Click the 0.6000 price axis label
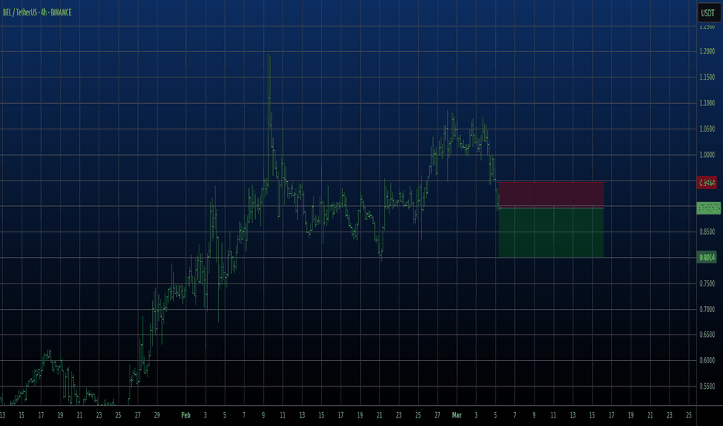 (x=707, y=361)
